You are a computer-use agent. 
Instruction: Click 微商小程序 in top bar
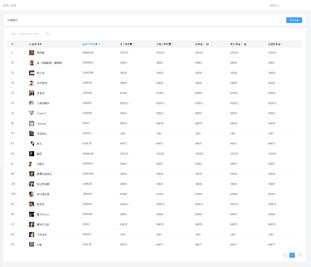(x=10, y=5)
